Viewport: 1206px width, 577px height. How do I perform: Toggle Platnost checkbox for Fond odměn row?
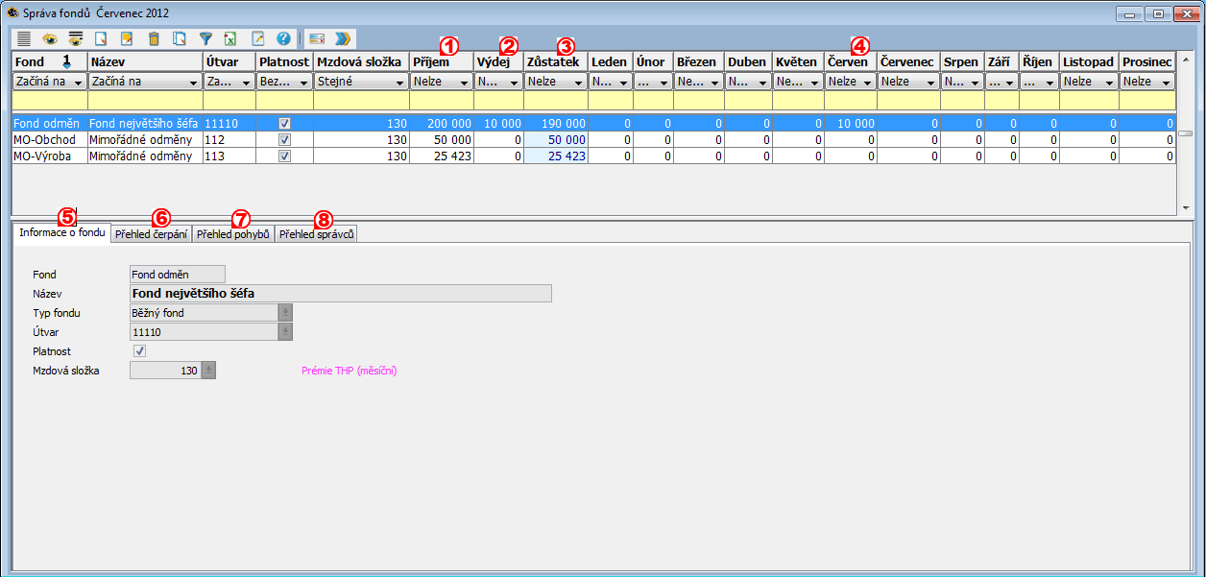[x=284, y=124]
